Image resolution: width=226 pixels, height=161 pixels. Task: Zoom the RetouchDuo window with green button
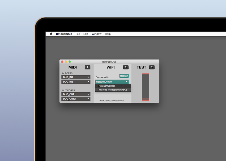click(x=70, y=62)
